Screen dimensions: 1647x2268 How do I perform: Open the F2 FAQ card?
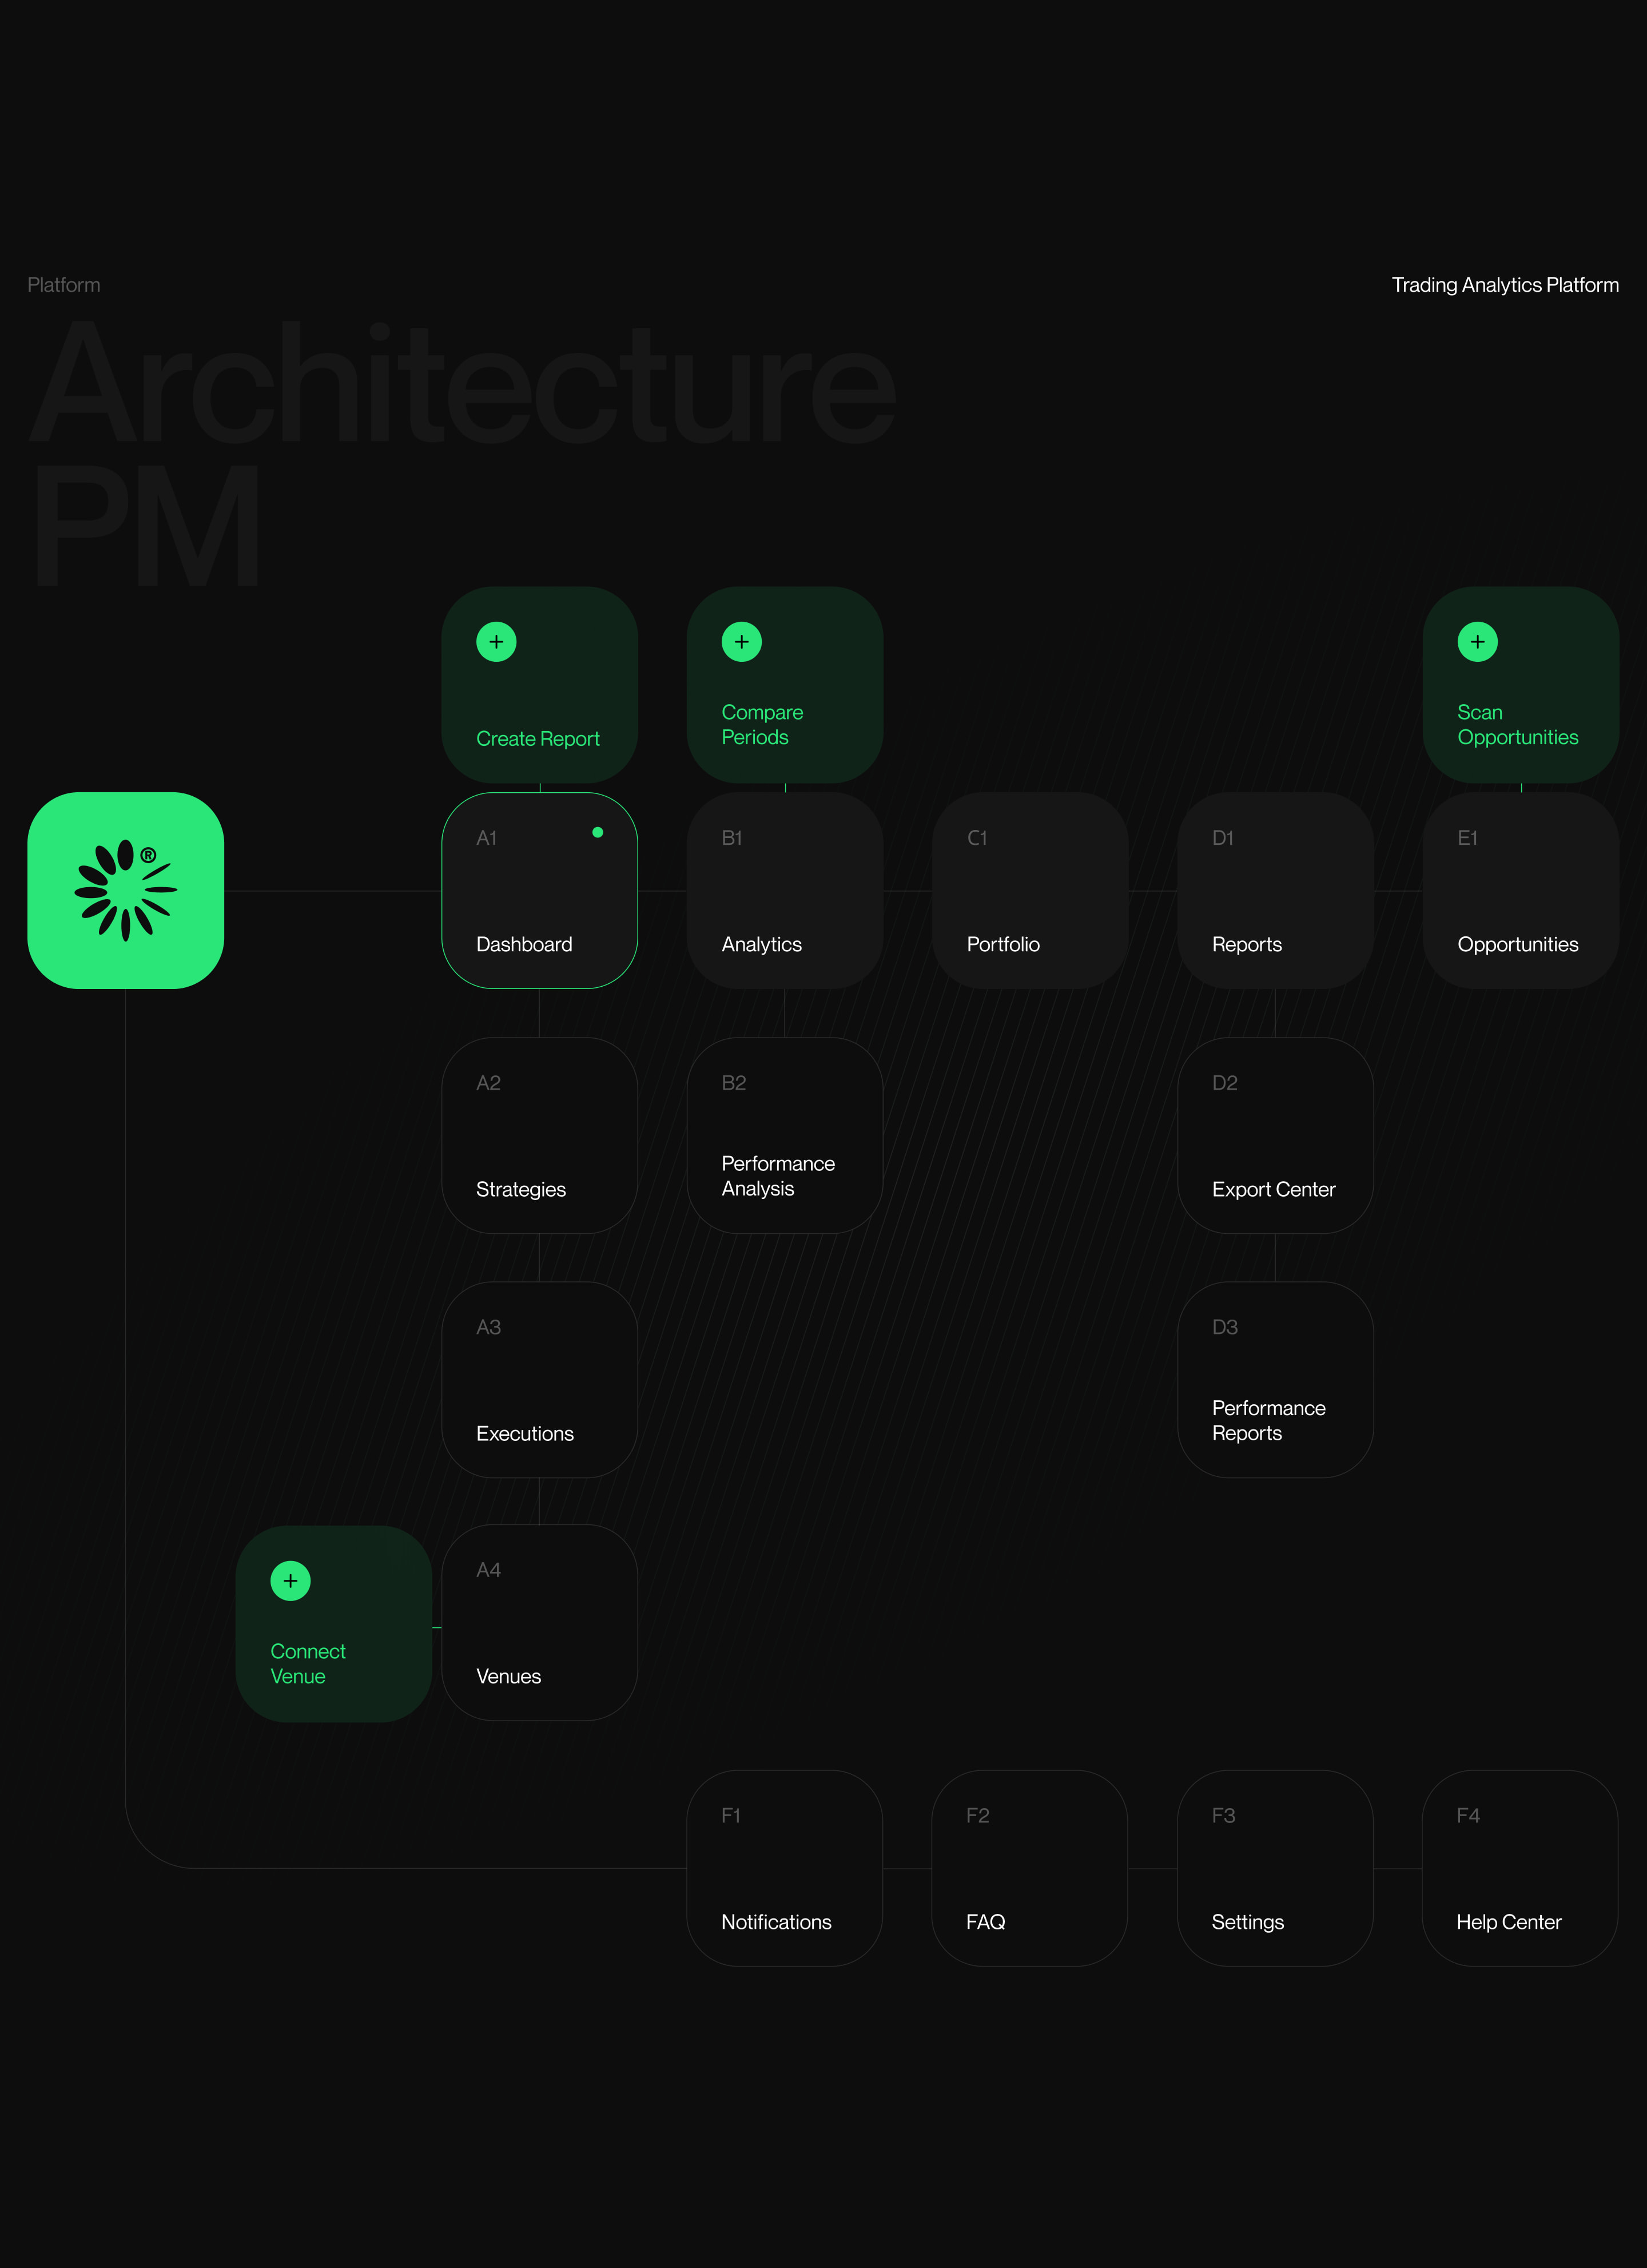pyautogui.click(x=1030, y=1868)
